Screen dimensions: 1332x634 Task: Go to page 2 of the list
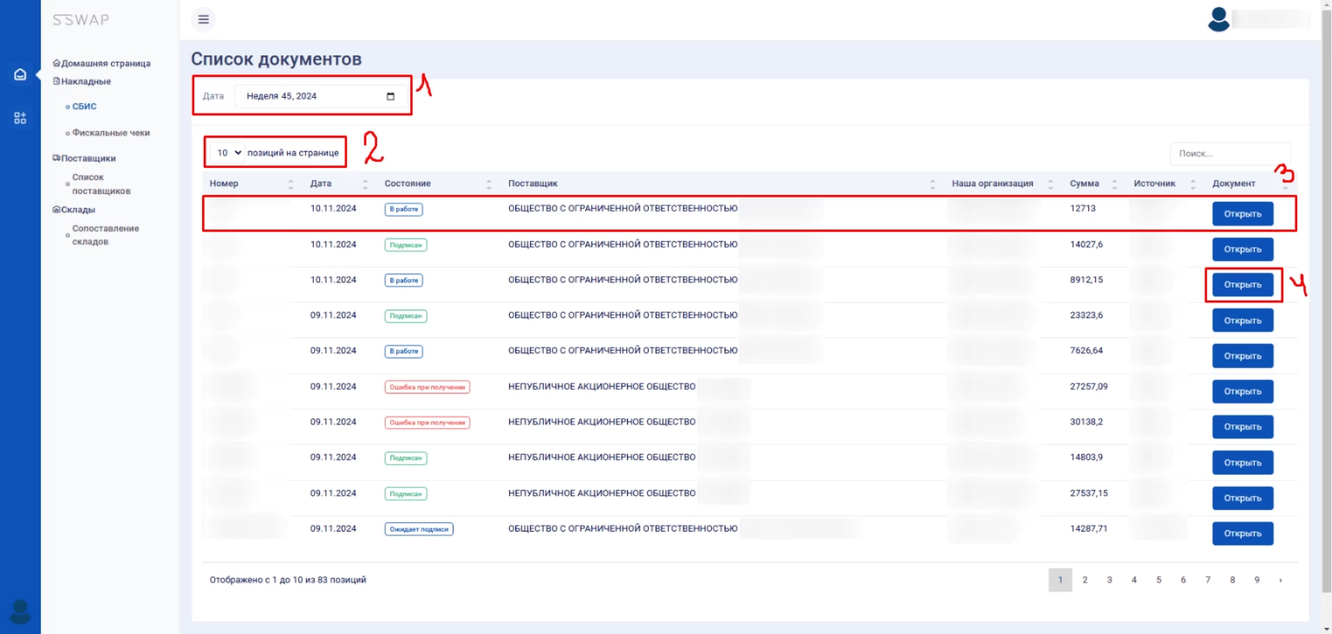tap(1085, 580)
